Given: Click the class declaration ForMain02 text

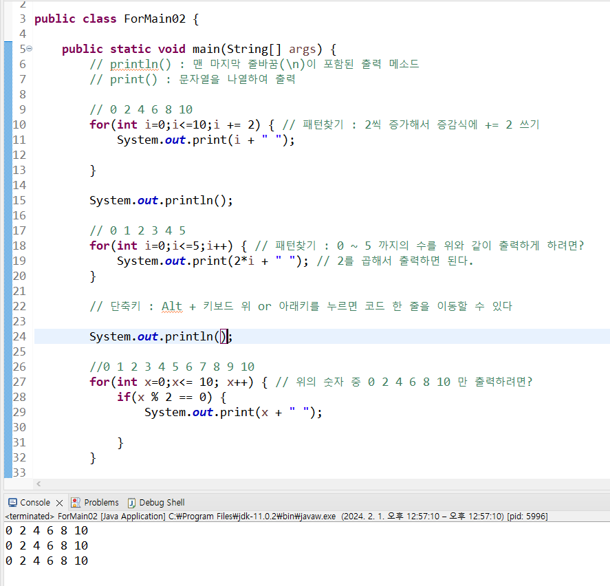Looking at the screenshot, I should (x=155, y=19).
